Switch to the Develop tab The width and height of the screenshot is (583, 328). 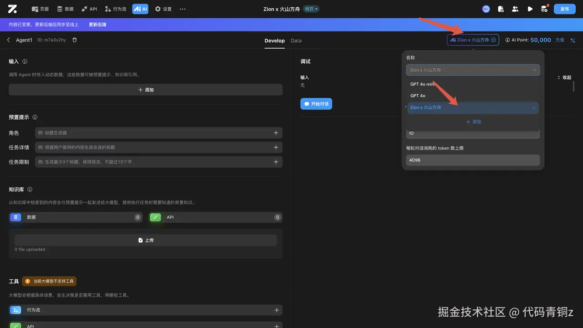click(275, 40)
